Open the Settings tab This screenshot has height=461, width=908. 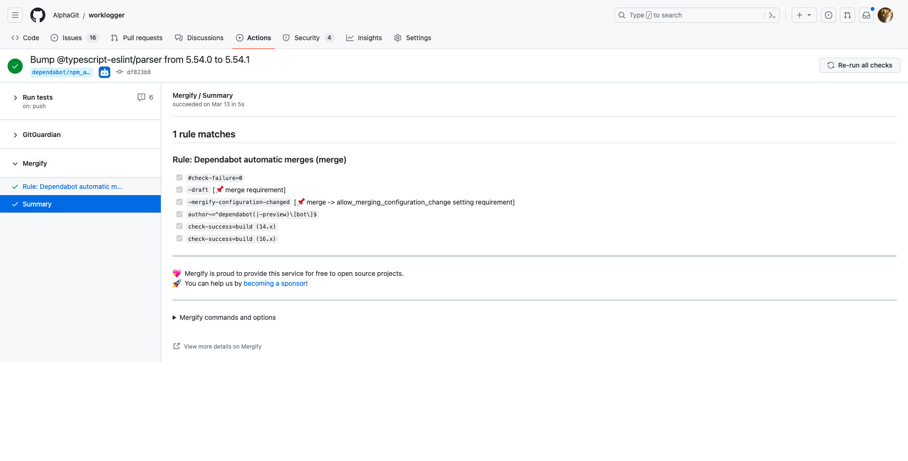click(x=412, y=38)
